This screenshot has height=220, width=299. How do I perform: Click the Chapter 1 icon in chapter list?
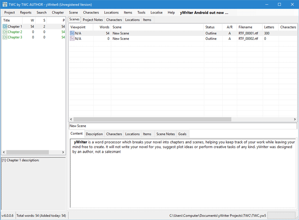coord(5,26)
